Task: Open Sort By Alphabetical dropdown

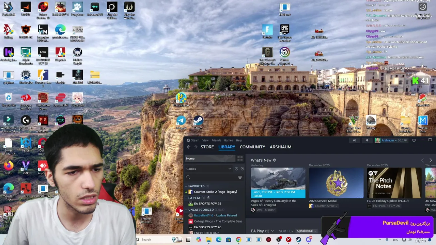Action: (306, 231)
